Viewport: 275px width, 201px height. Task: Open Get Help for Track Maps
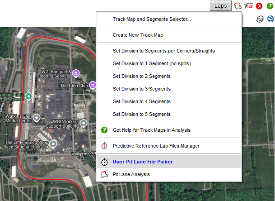tap(151, 130)
